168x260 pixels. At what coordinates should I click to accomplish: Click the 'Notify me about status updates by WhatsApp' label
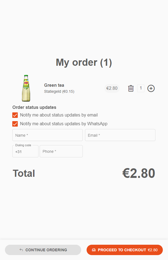tap(64, 124)
